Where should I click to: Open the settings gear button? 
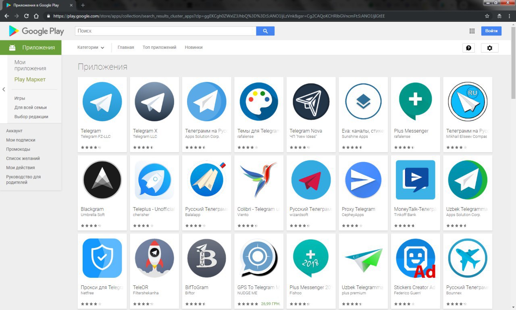point(490,48)
